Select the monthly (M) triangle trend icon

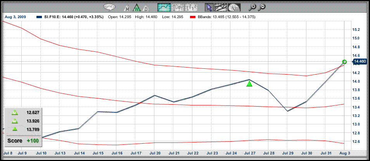coord(127,8)
